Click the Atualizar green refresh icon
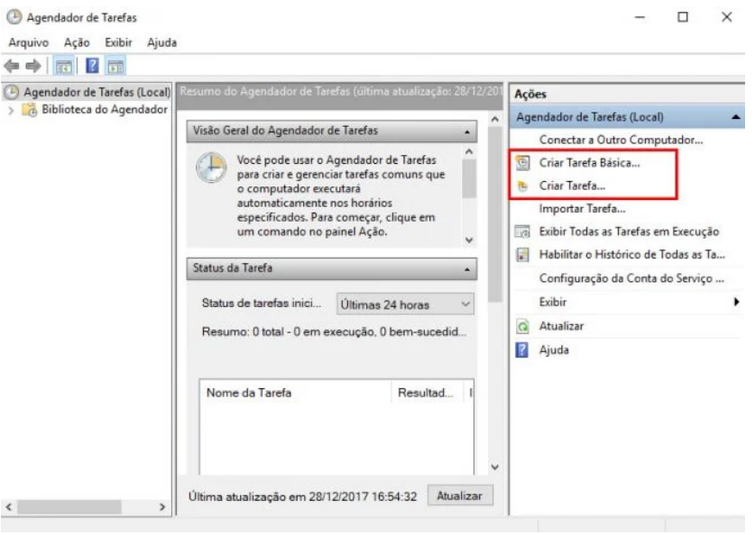This screenshot has width=755, height=535. pos(521,326)
